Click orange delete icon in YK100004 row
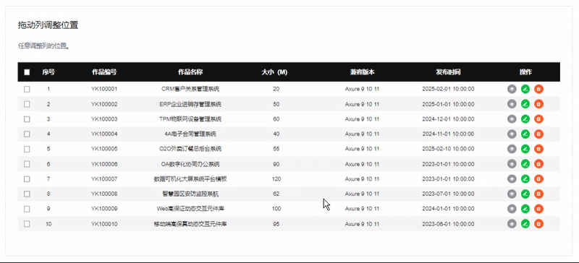The image size is (579, 263). [x=538, y=134]
